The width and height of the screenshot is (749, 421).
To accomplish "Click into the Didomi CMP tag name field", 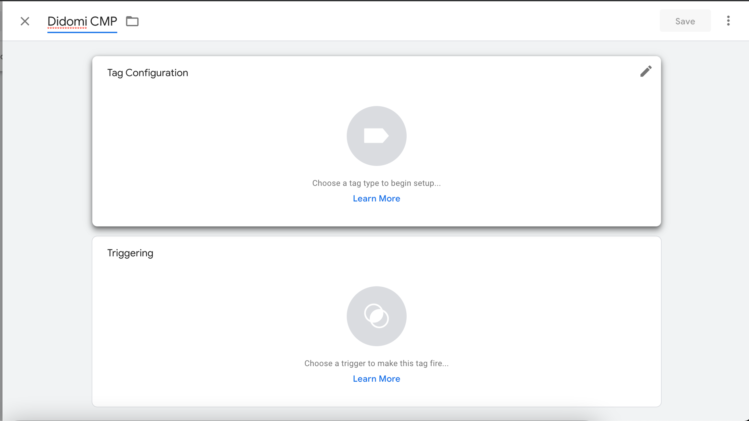I will click(82, 21).
